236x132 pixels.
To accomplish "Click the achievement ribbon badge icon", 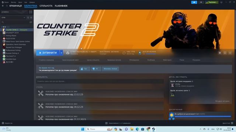I will click(171, 116).
